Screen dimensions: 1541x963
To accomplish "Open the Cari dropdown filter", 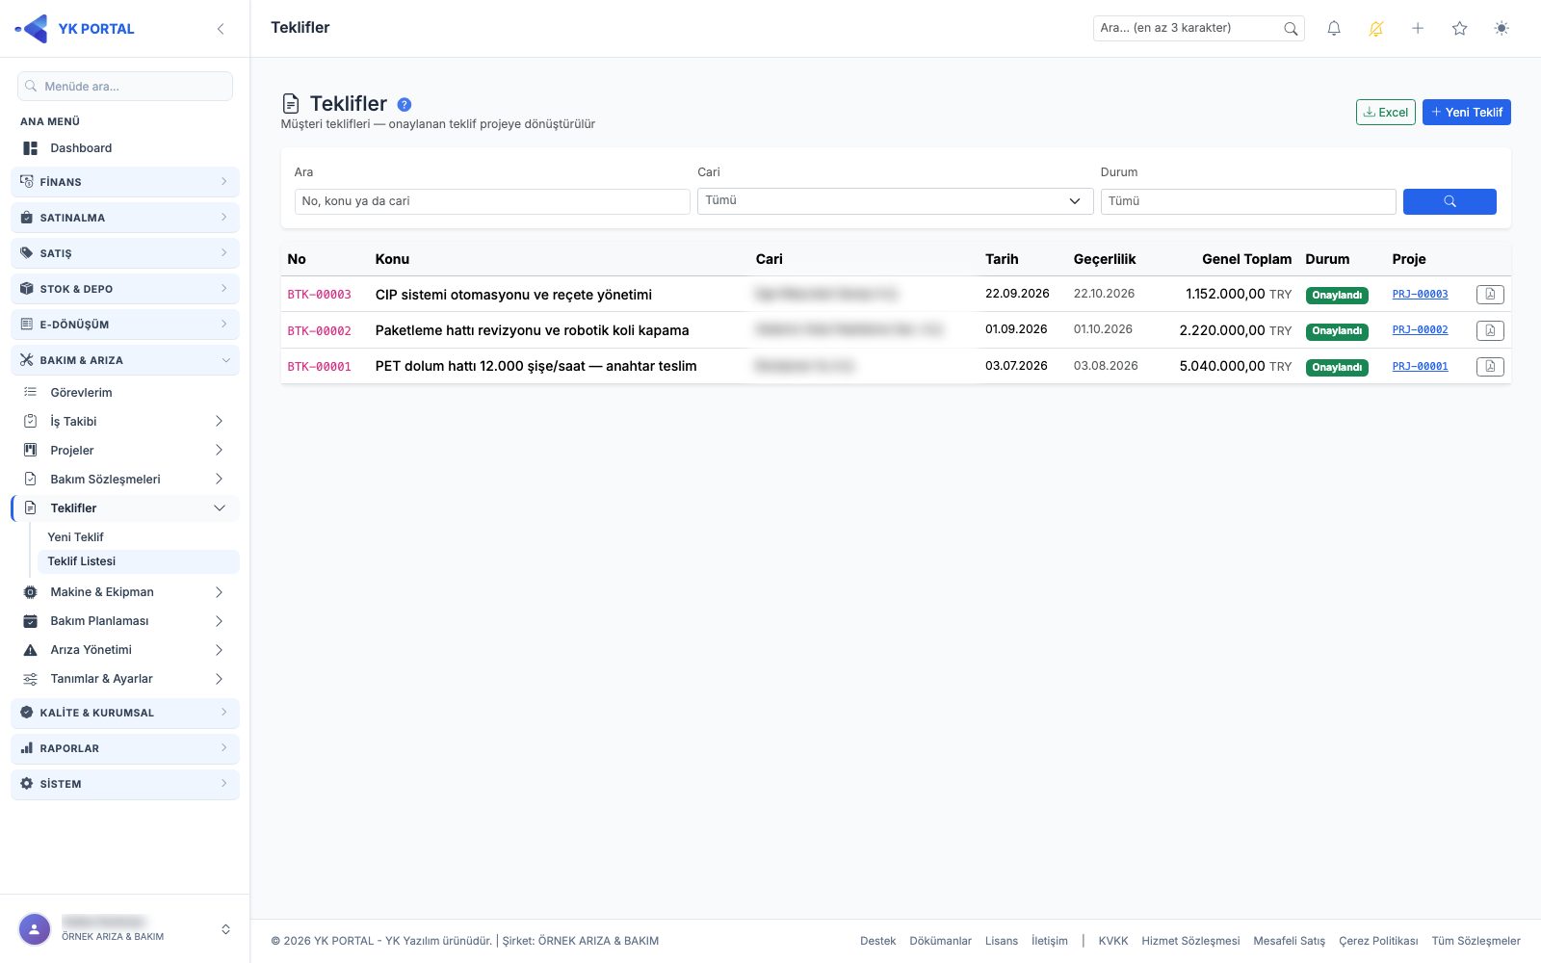I will (x=895, y=201).
